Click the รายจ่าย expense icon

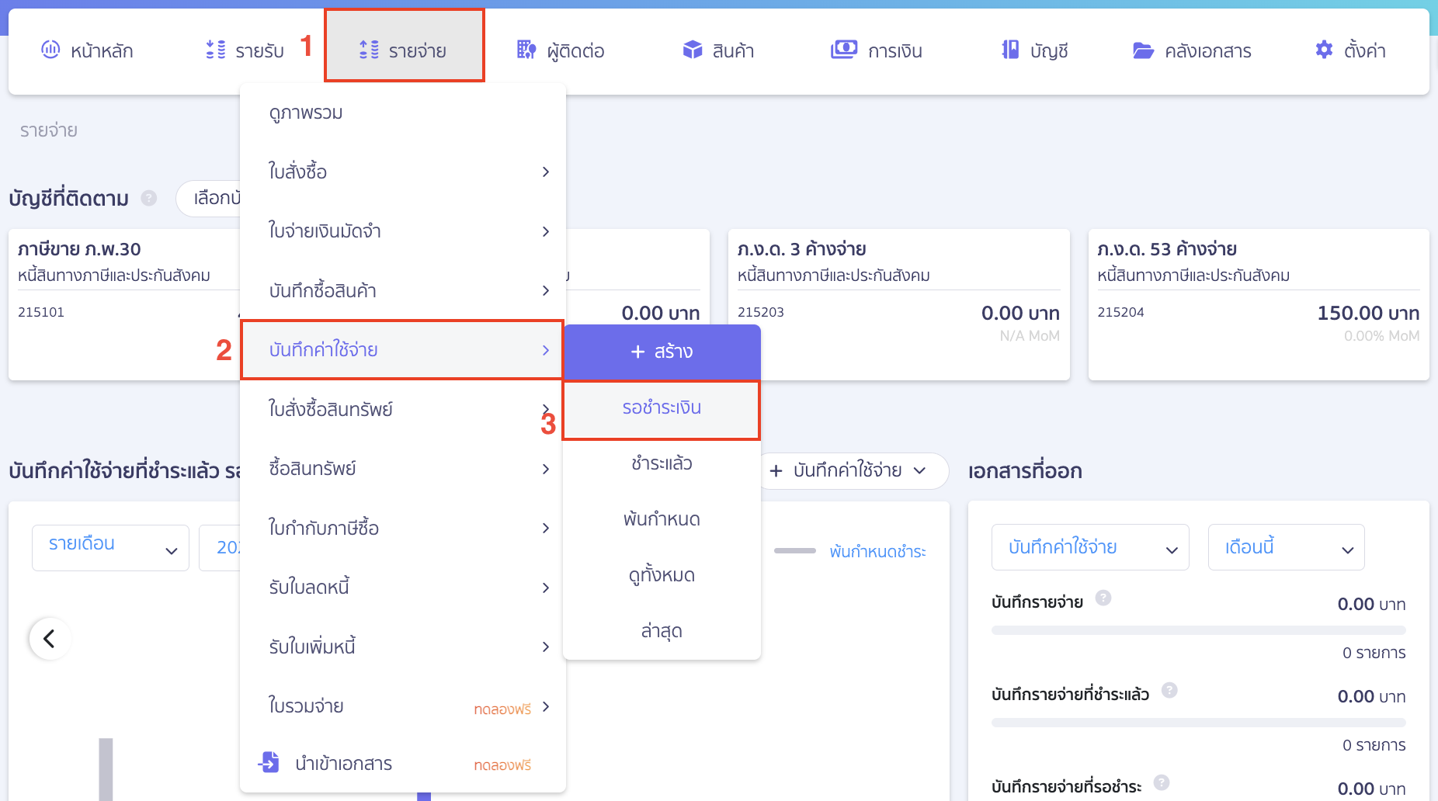tap(369, 50)
